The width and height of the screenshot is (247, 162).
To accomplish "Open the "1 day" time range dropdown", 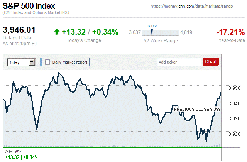I will click(21, 62).
